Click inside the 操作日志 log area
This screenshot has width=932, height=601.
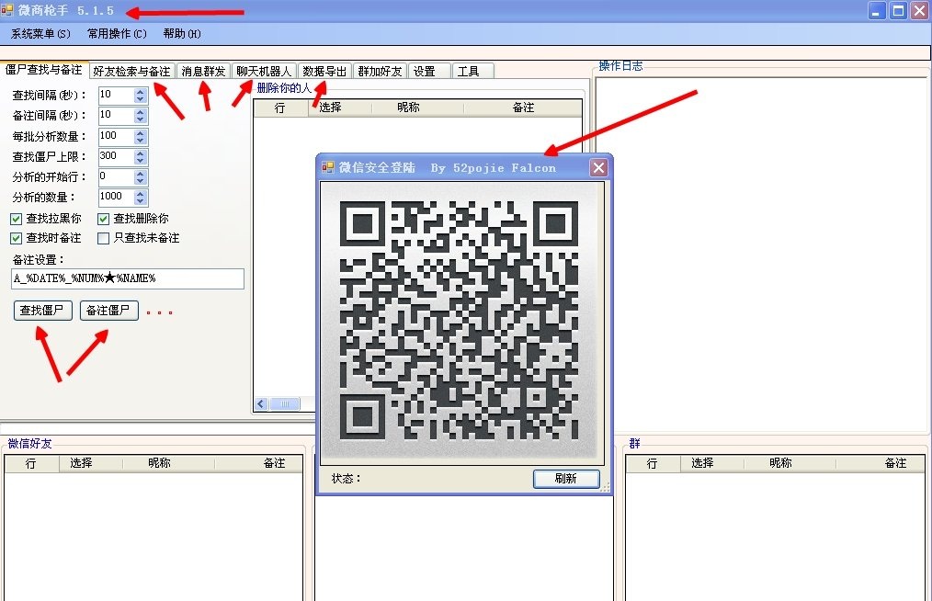pyautogui.click(x=761, y=254)
